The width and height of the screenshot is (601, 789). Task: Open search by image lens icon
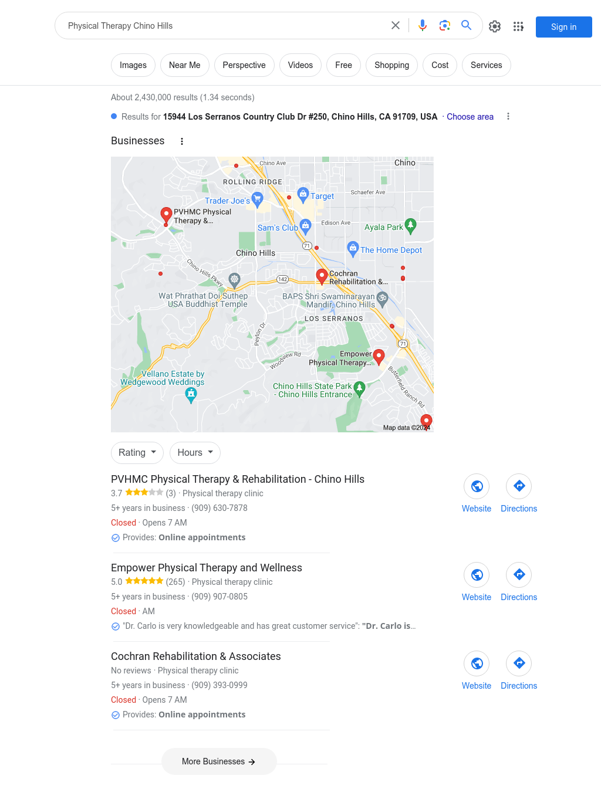pos(445,25)
